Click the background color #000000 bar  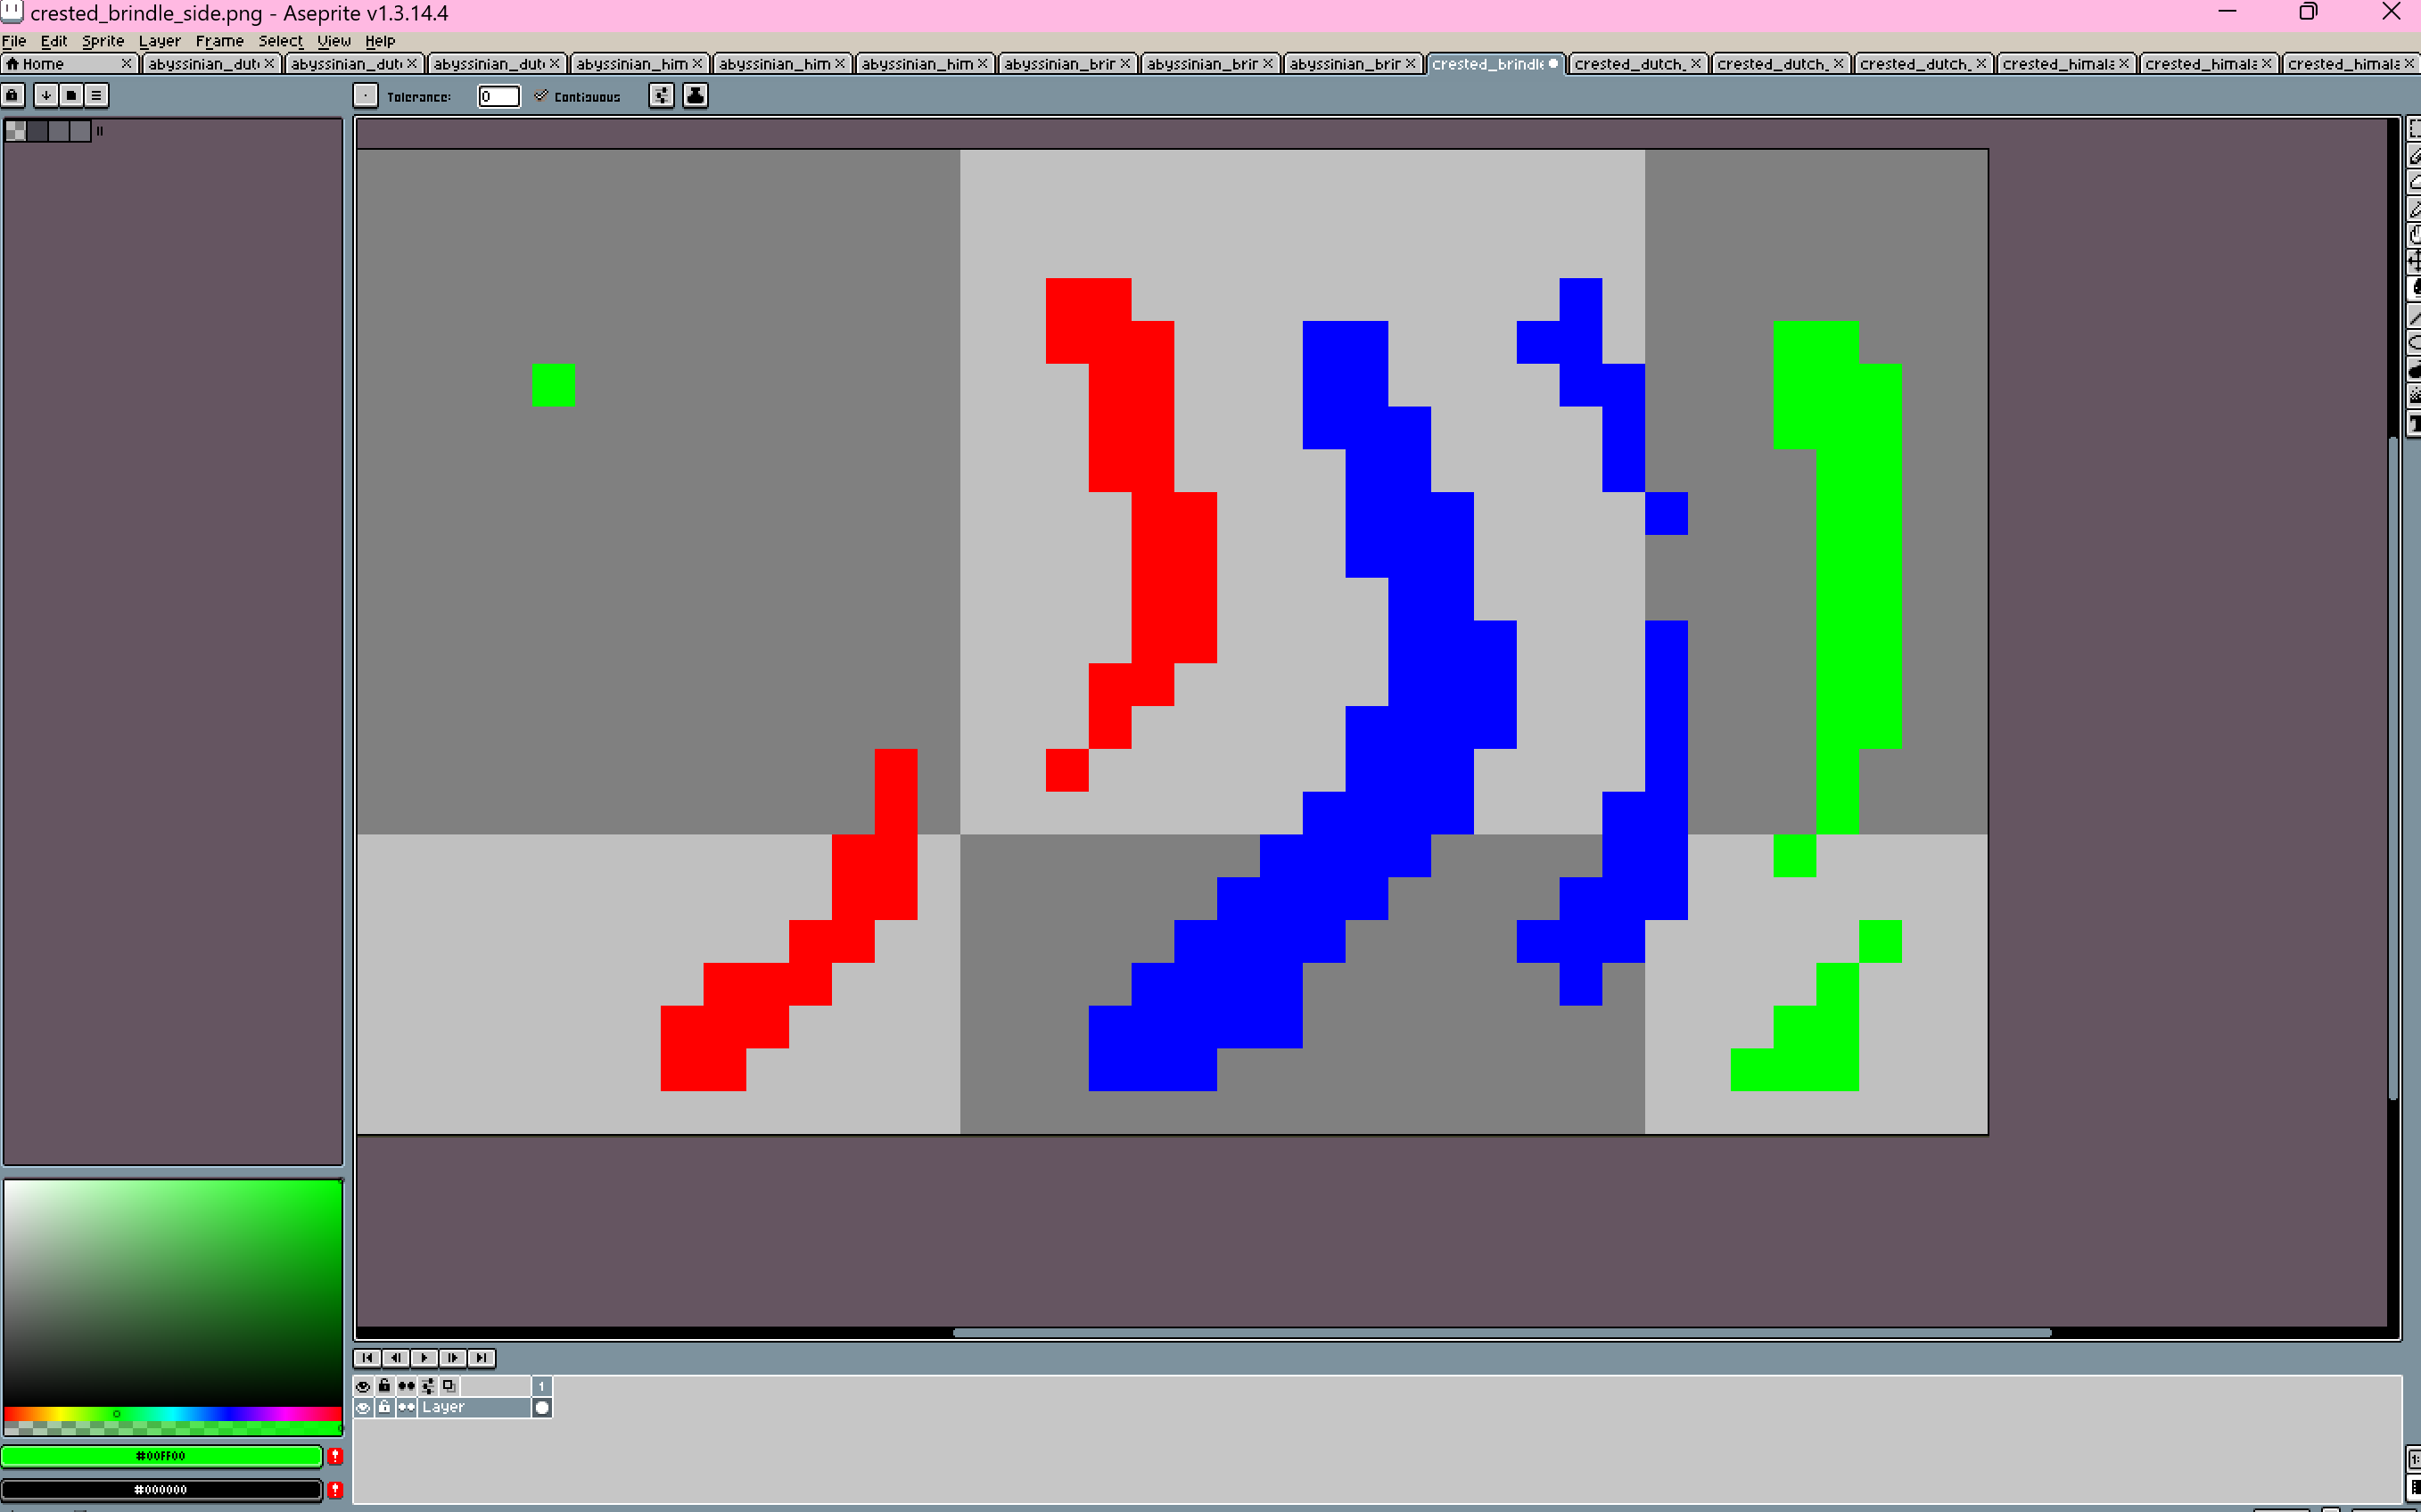pos(161,1490)
